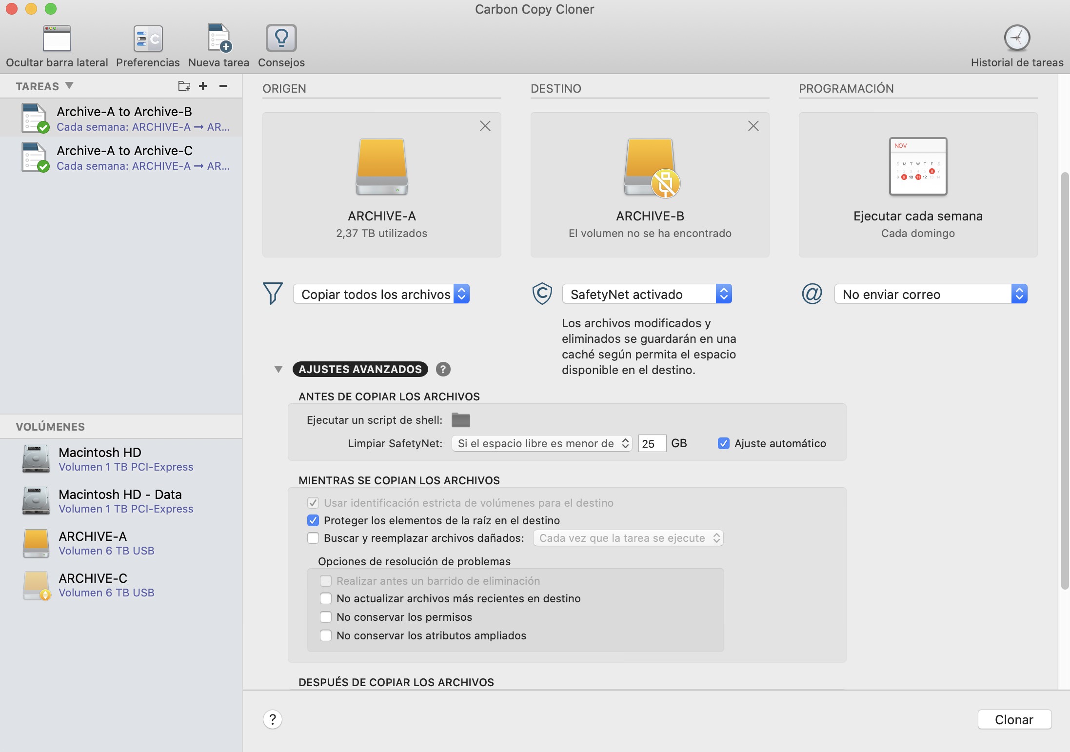Enable No actualizar archivos más recientes

(x=326, y=598)
